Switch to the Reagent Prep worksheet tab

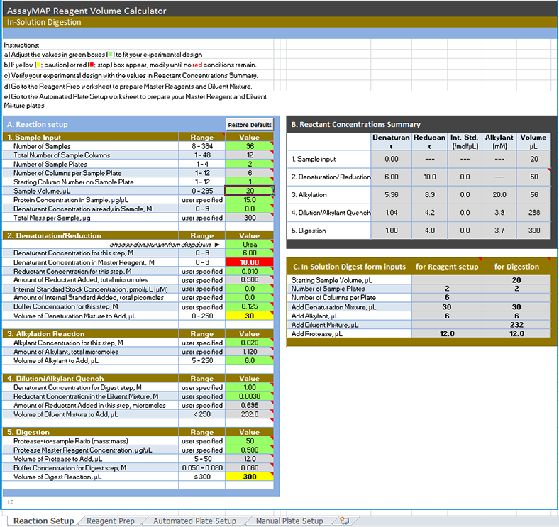pos(111,521)
